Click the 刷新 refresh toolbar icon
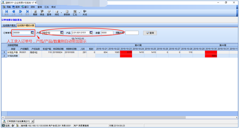 coord(35,13)
